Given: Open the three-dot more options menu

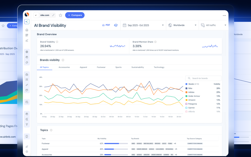Looking at the screenshot, I should (x=224, y=16).
